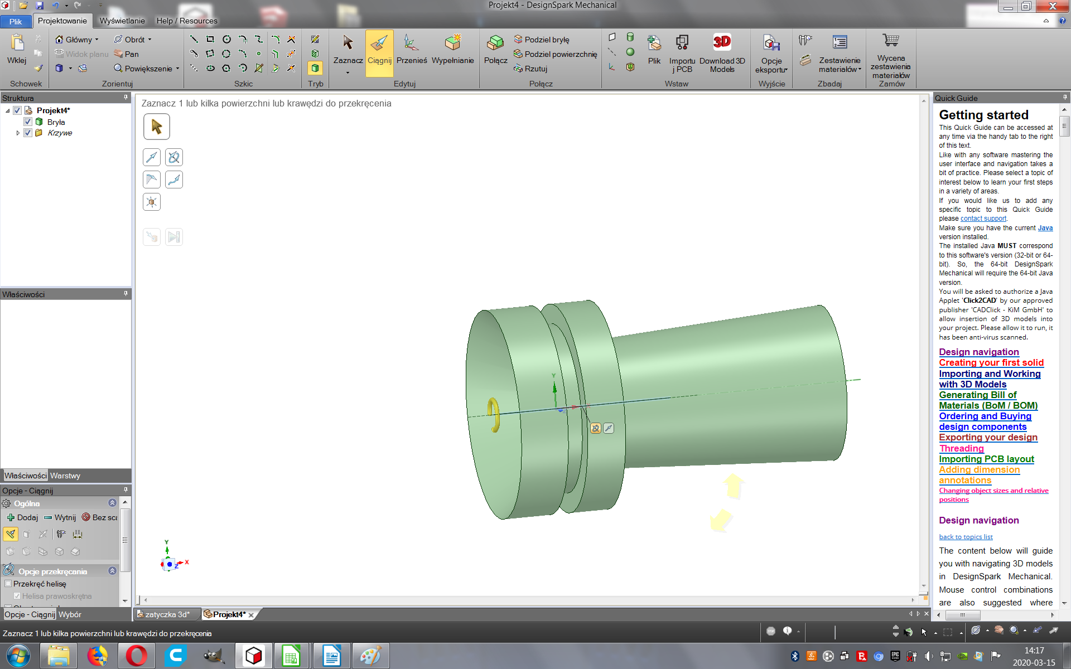Image resolution: width=1071 pixels, height=669 pixels.
Task: Open the Plik menu
Action: 16,21
